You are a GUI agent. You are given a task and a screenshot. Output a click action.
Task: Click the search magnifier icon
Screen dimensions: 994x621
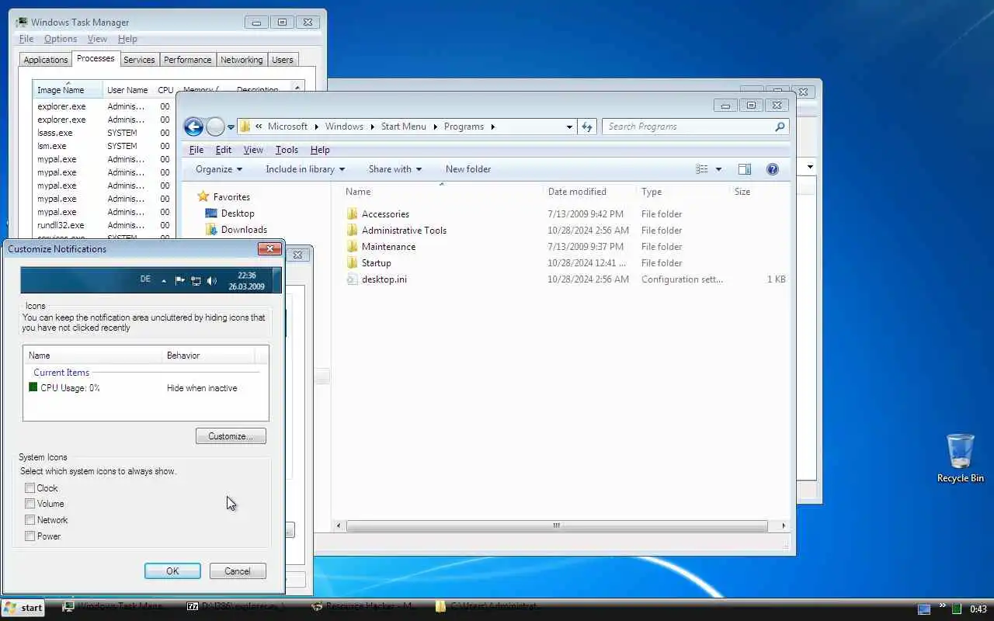point(780,127)
